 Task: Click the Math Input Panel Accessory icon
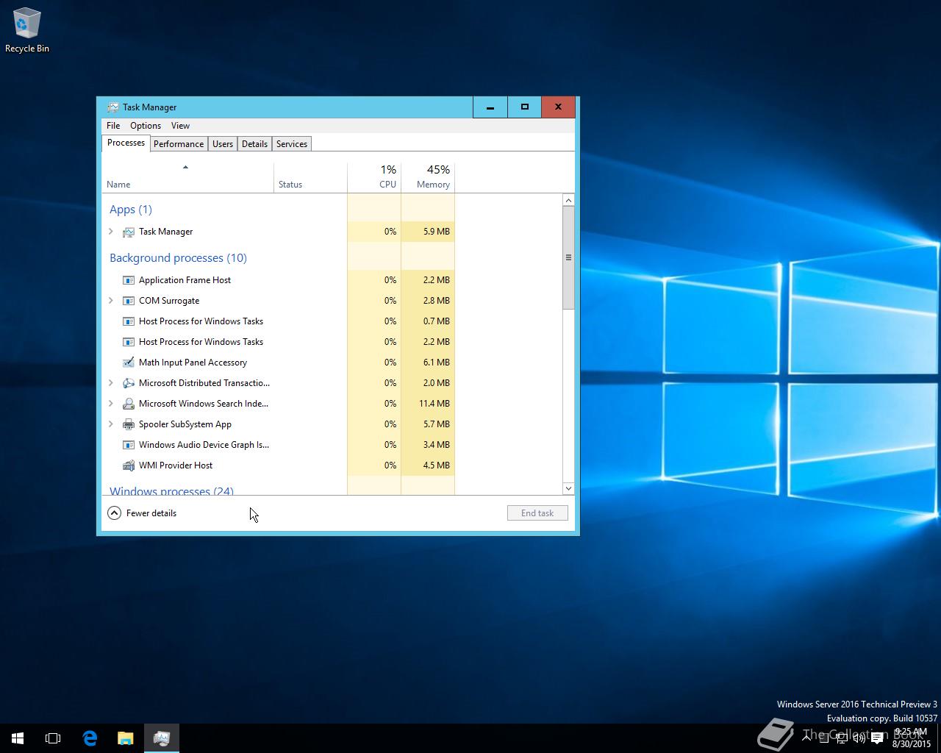coord(129,363)
